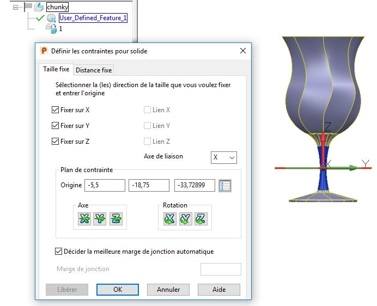Viewport: 377px width, 306px height.
Task: Toggle the Lien Z checkbox
Action: pyautogui.click(x=147, y=142)
